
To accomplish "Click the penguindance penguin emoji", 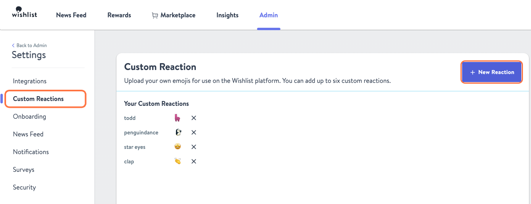I will [178, 132].
